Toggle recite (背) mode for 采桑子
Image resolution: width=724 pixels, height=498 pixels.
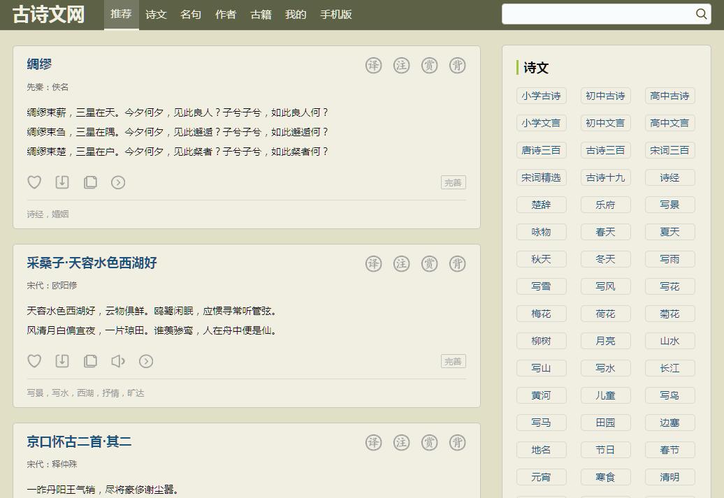click(x=457, y=264)
